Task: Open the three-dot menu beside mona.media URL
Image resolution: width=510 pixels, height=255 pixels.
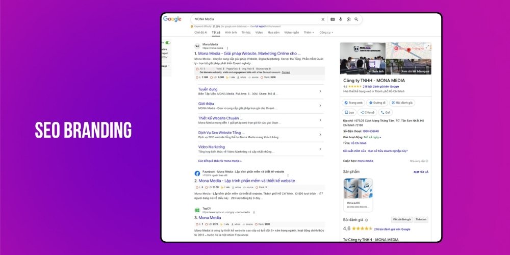Action: point(227,48)
